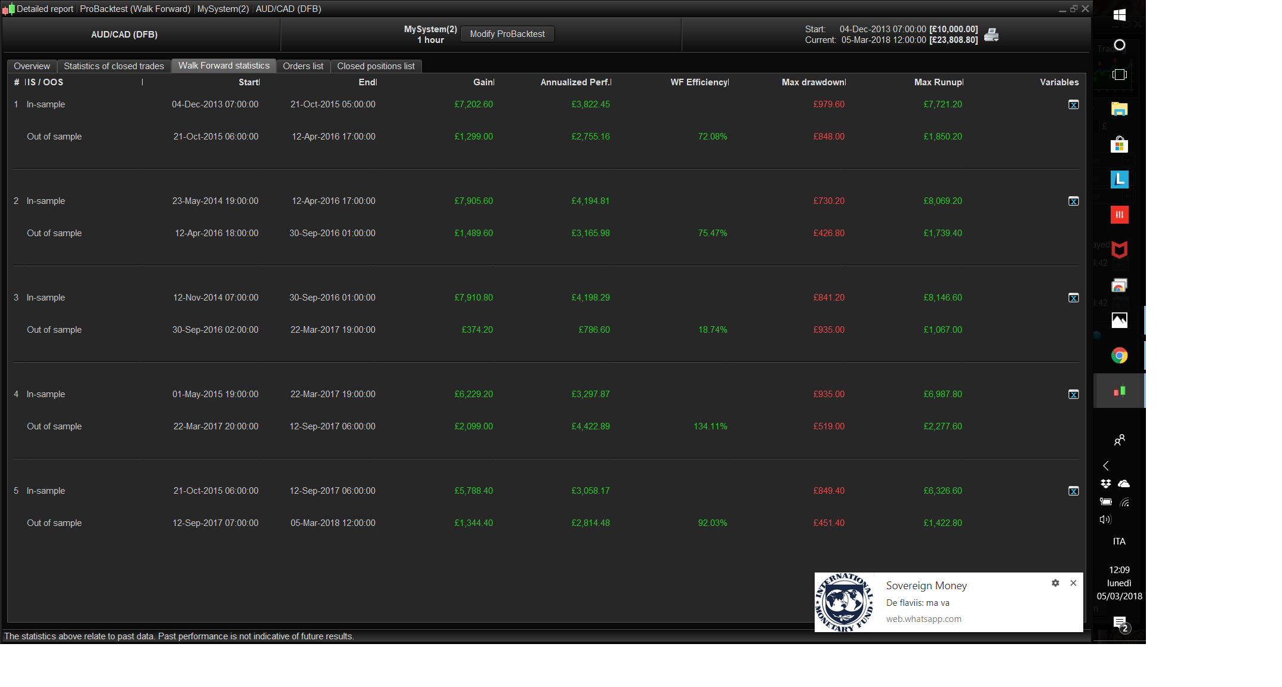
Task: Click the Max drawdown column header
Action: pos(813,82)
